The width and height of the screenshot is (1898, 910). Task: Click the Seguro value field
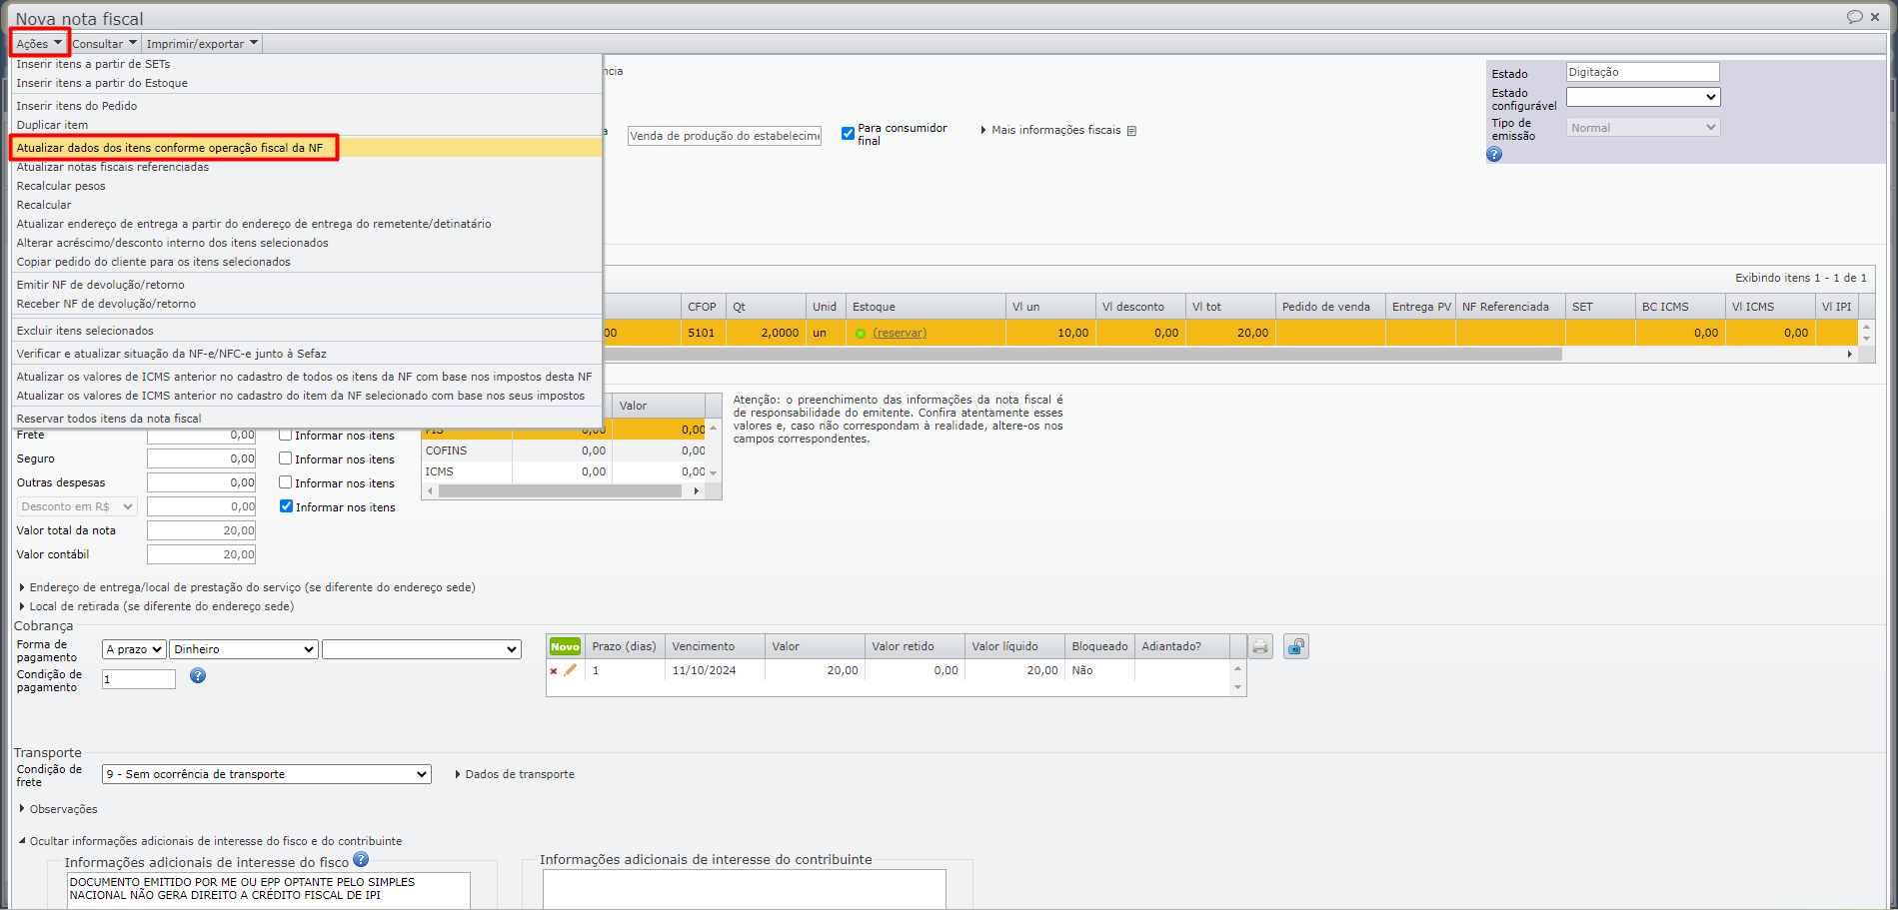click(x=201, y=458)
